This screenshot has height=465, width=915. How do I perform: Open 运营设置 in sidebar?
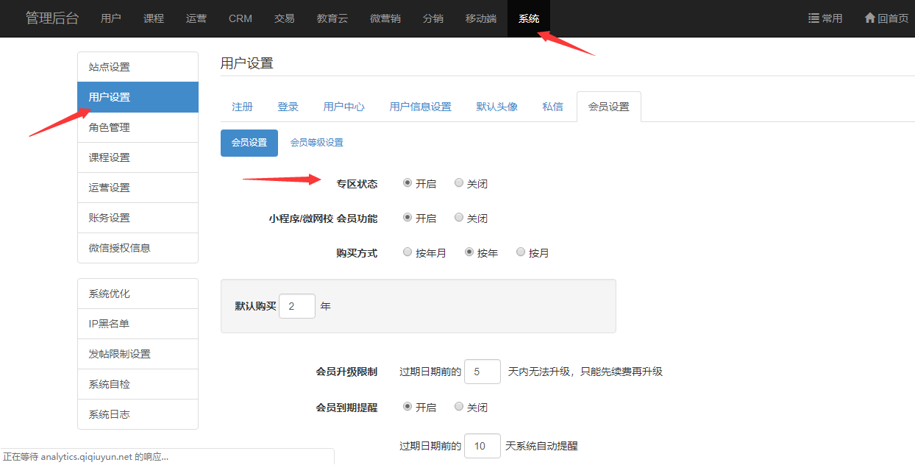coord(138,188)
